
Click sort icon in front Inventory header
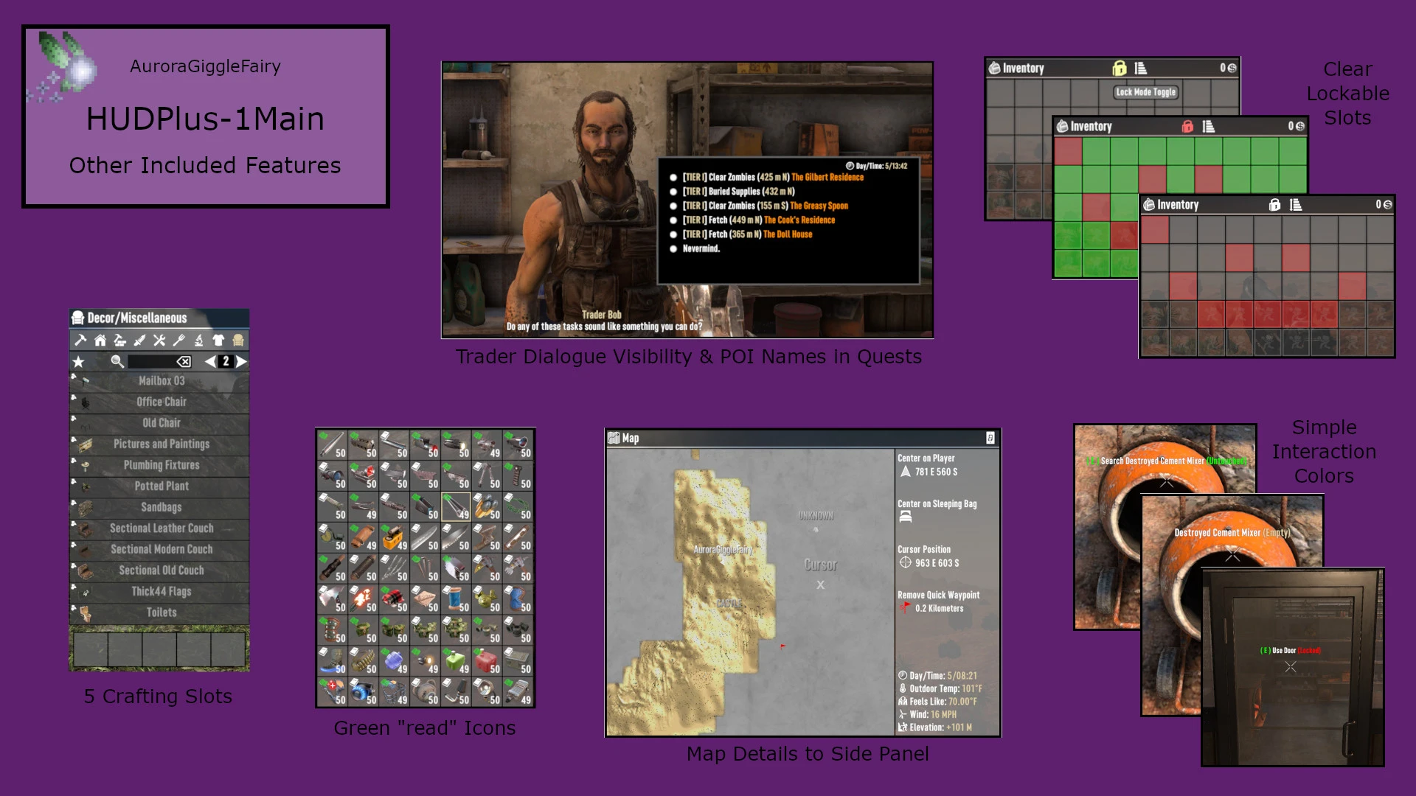(1296, 205)
